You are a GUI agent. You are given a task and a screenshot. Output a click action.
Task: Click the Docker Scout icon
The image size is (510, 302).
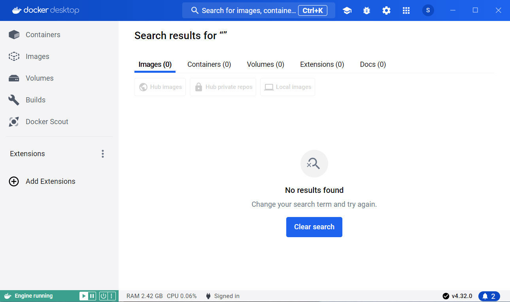tap(14, 122)
